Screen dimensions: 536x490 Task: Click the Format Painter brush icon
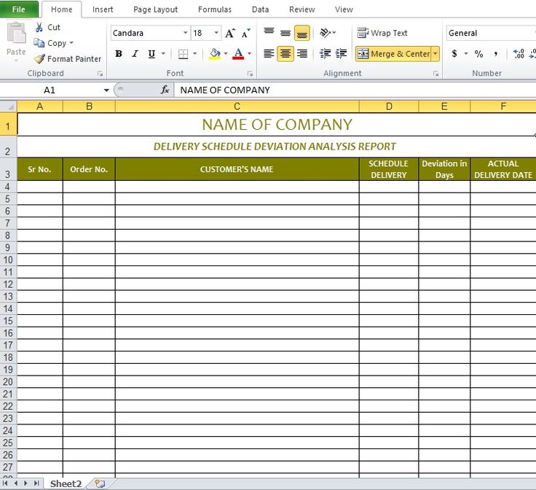(x=39, y=59)
